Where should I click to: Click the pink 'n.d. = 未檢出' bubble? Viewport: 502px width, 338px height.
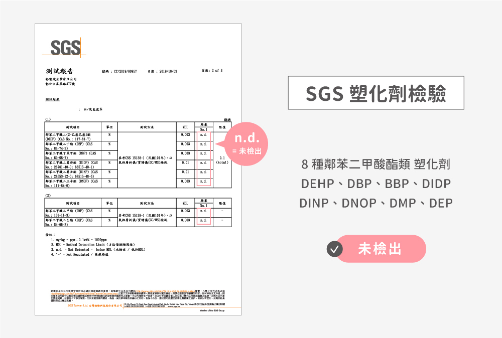[246, 144]
